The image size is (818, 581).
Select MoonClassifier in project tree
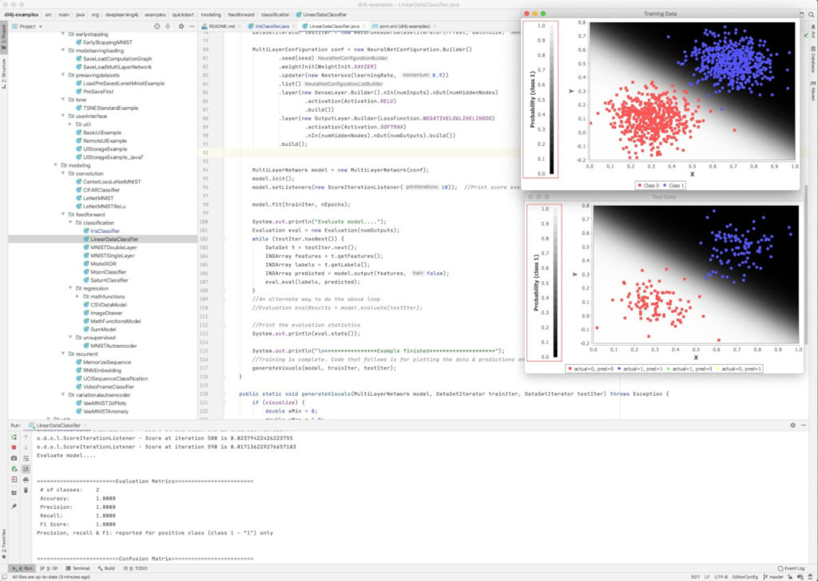109,272
